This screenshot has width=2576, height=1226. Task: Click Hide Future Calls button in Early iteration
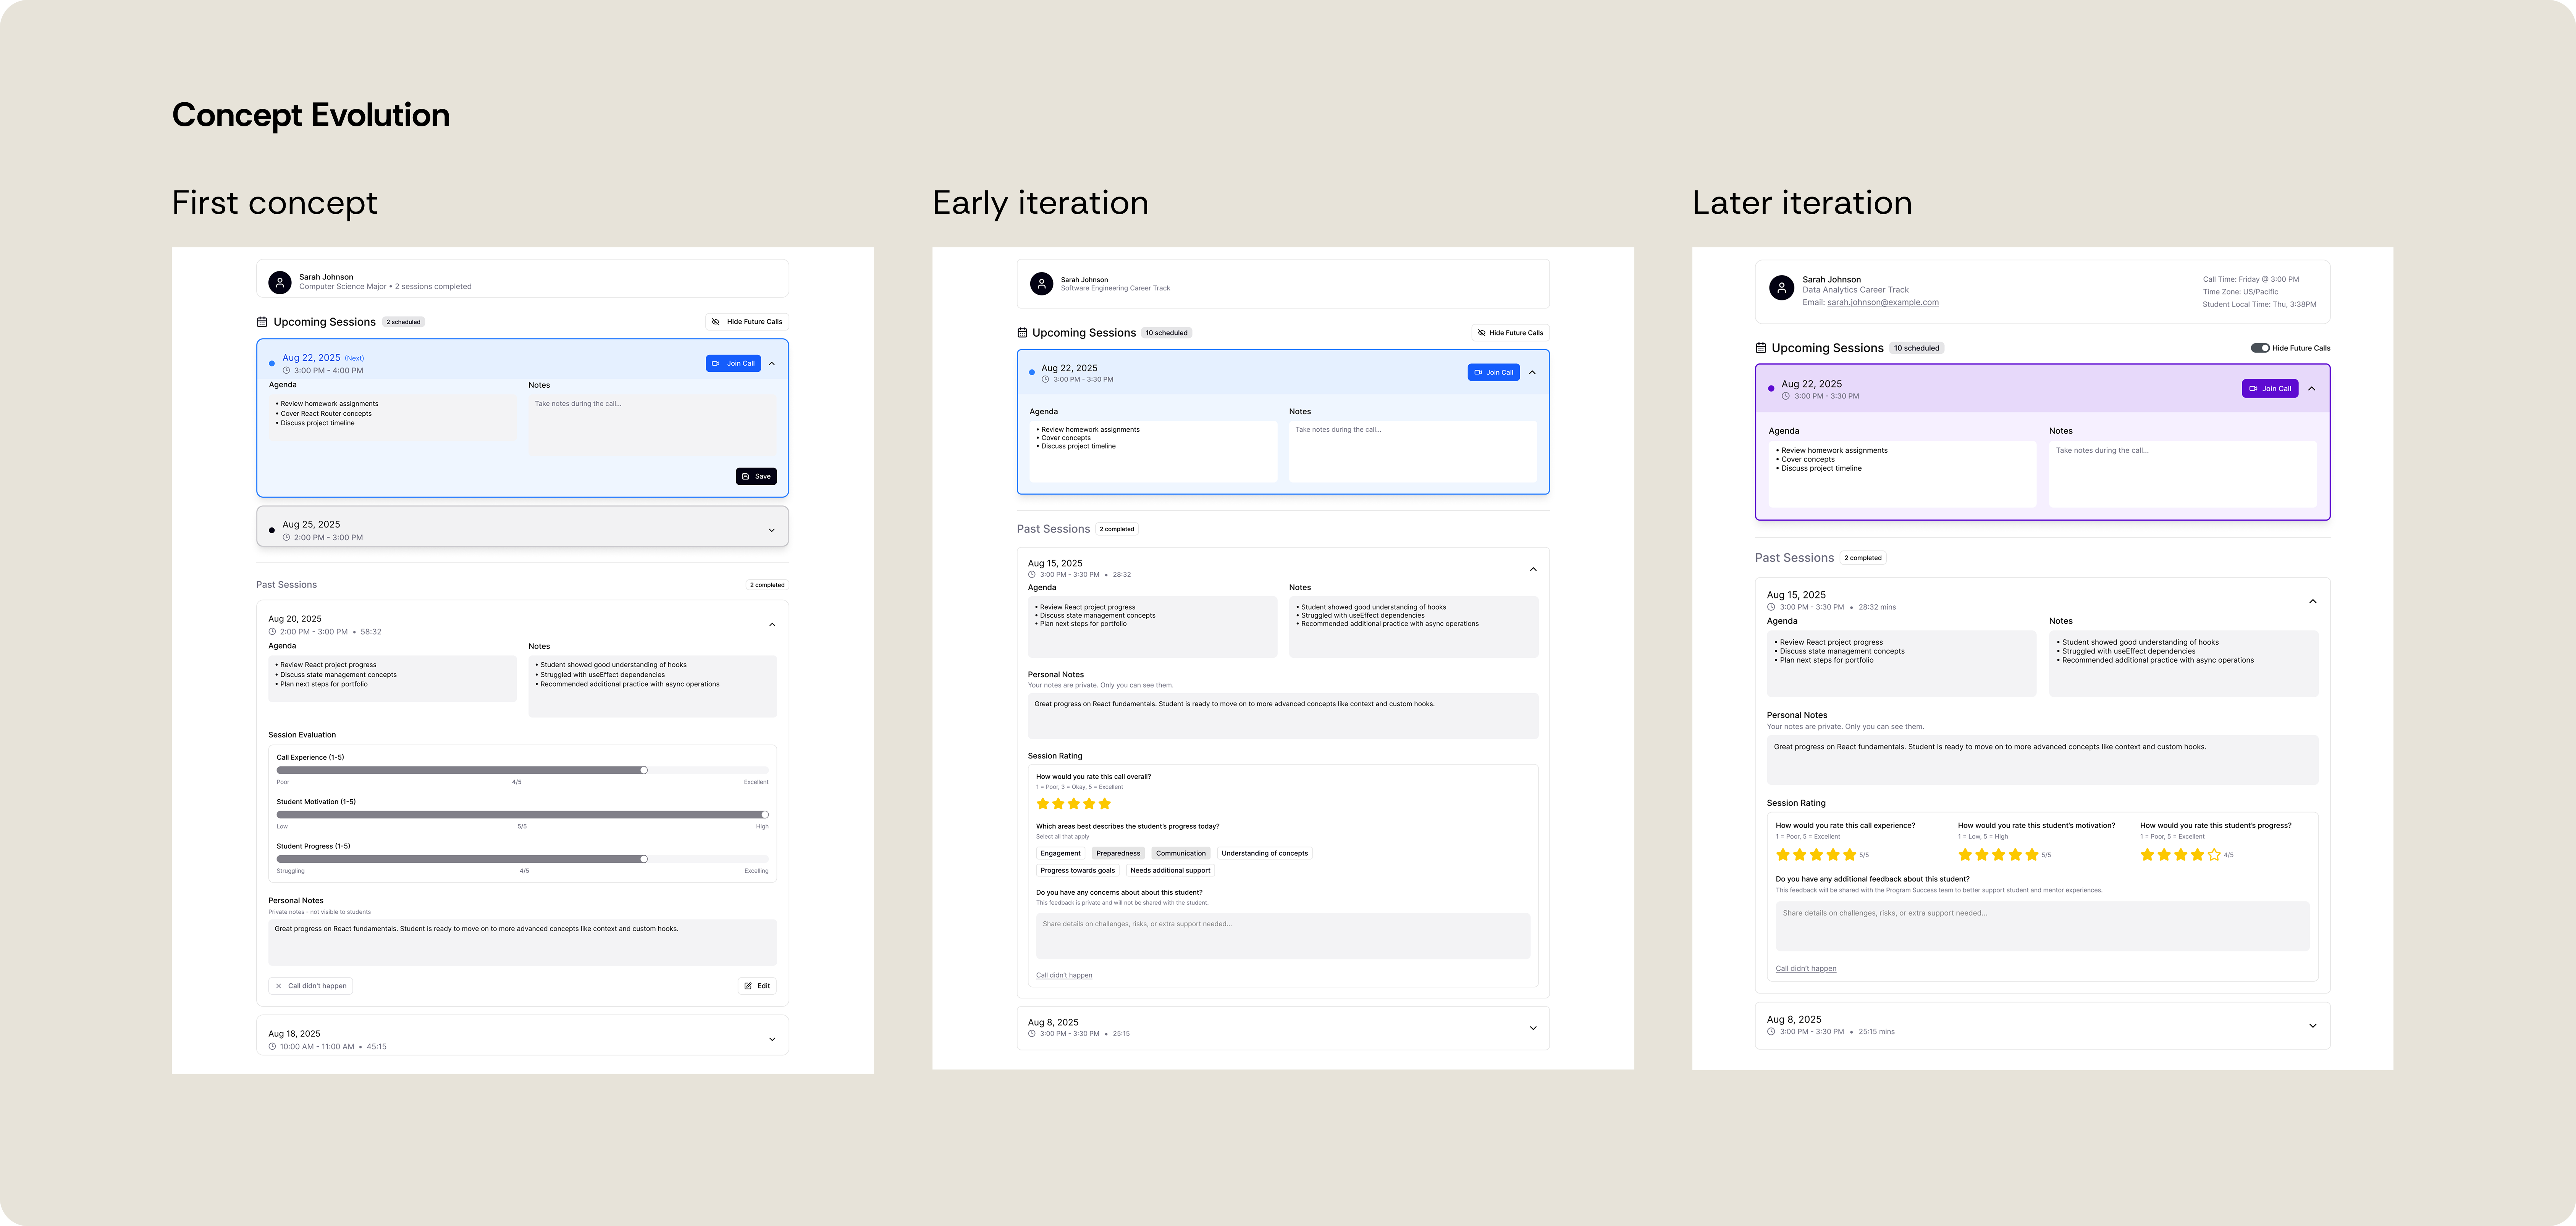point(1510,333)
